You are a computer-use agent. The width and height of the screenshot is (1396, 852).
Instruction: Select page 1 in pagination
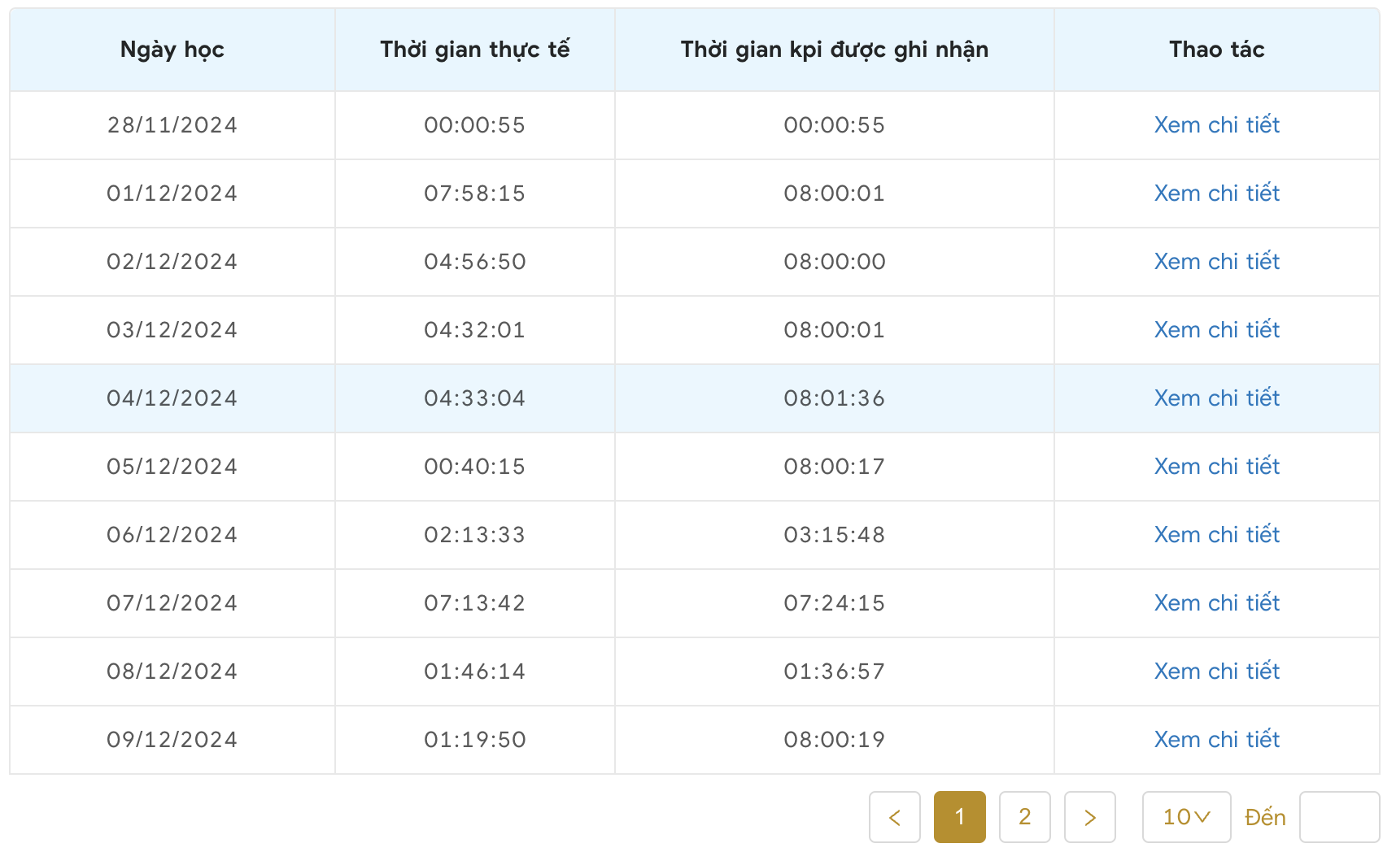pos(959,817)
